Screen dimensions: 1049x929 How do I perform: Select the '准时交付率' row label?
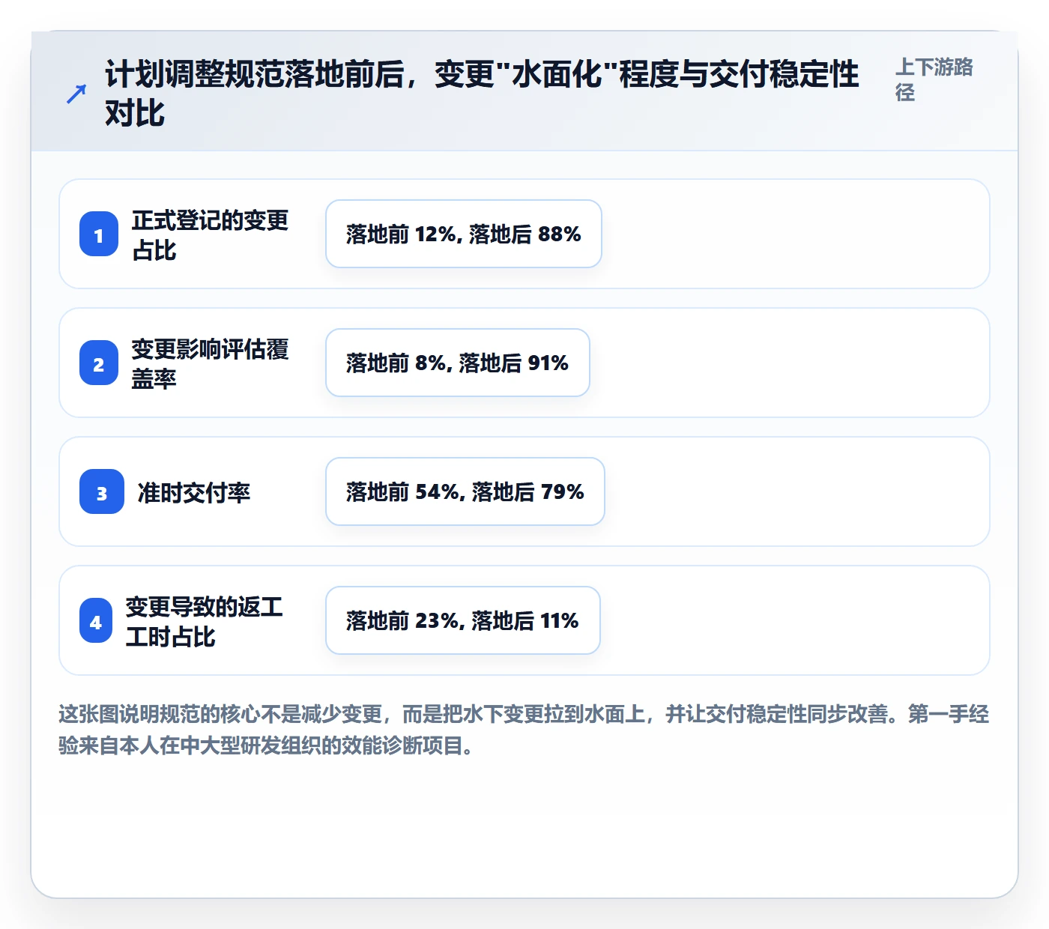pyautogui.click(x=194, y=492)
